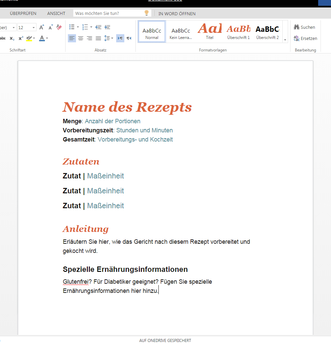Insert a bulleted list
The image size is (331, 344).
tap(72, 27)
